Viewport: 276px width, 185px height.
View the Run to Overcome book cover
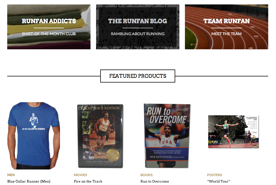167,136
